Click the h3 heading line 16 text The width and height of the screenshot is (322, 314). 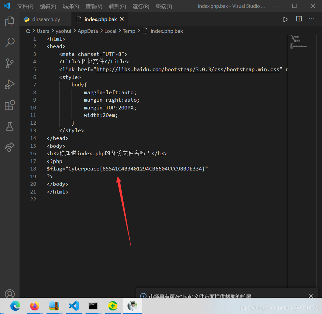pos(107,154)
